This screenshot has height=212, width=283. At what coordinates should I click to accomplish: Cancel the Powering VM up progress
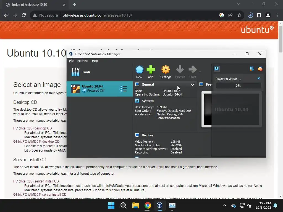click(x=259, y=78)
